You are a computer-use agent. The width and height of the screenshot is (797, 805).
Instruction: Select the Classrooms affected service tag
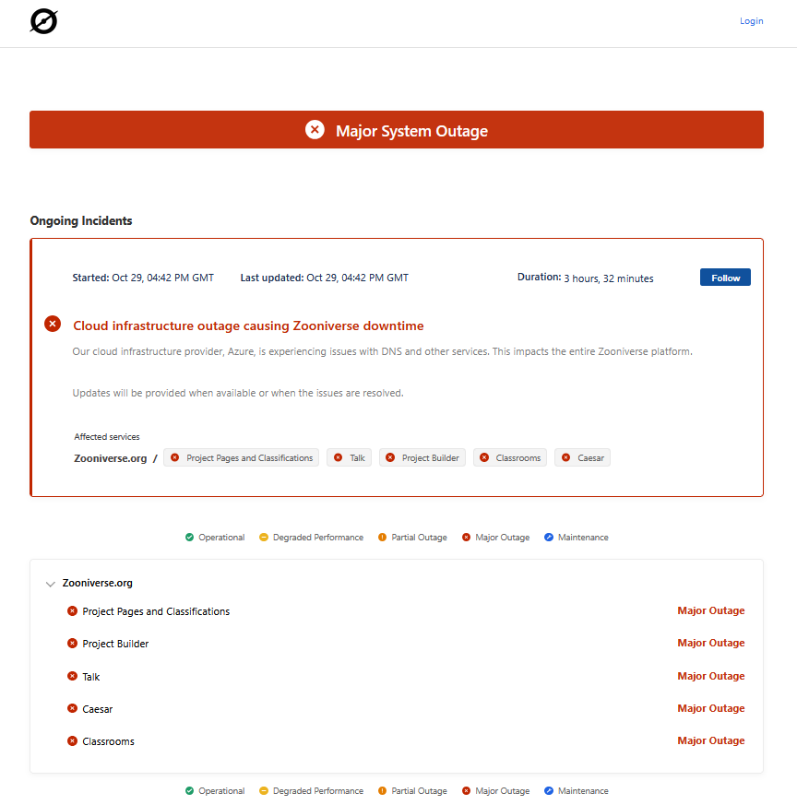(510, 457)
